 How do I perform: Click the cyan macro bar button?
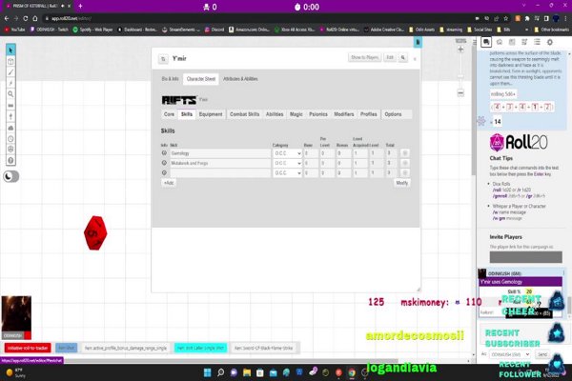(200, 348)
